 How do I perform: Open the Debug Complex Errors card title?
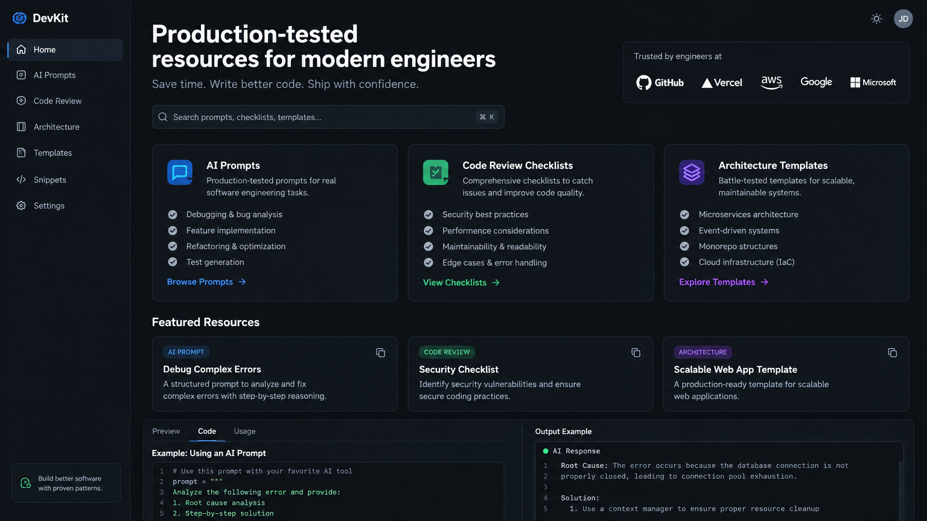click(212, 369)
